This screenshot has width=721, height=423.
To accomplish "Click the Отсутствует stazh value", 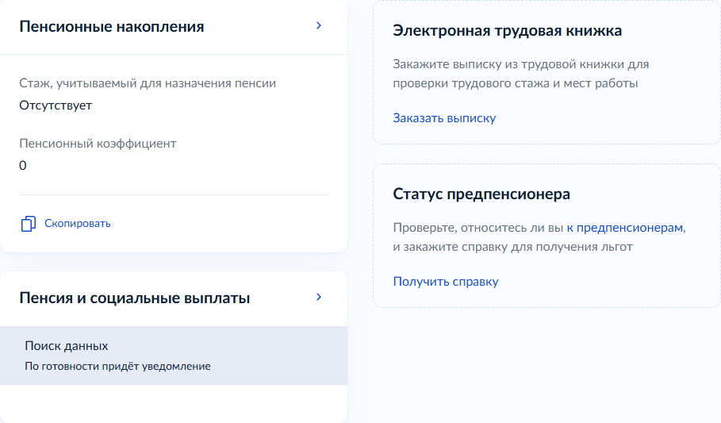I will pyautogui.click(x=56, y=106).
